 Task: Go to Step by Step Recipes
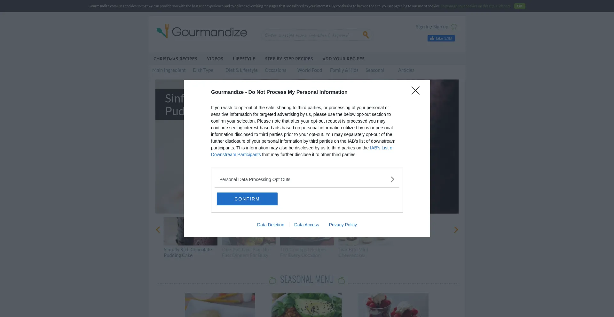pyautogui.click(x=289, y=59)
